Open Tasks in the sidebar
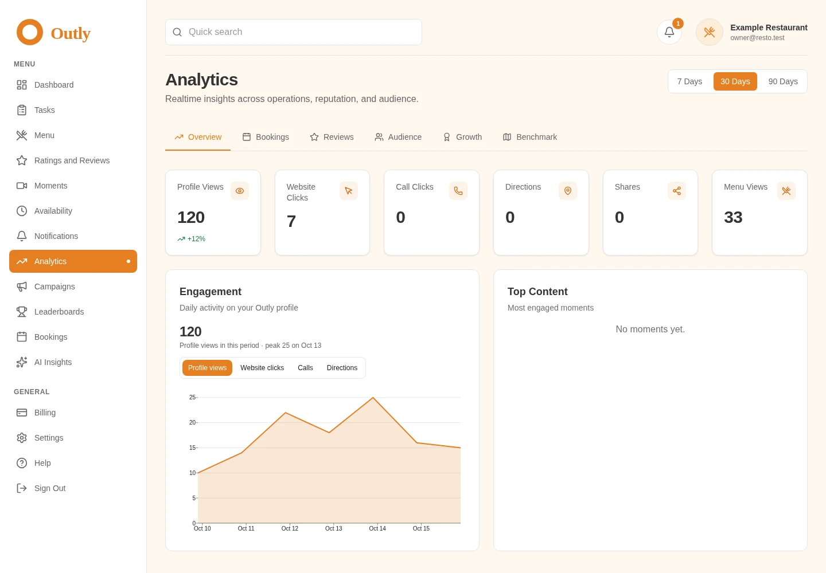 coord(73,110)
